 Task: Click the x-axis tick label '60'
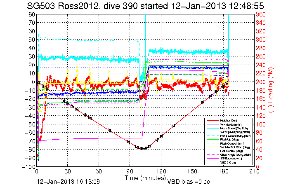(x=99, y=171)
